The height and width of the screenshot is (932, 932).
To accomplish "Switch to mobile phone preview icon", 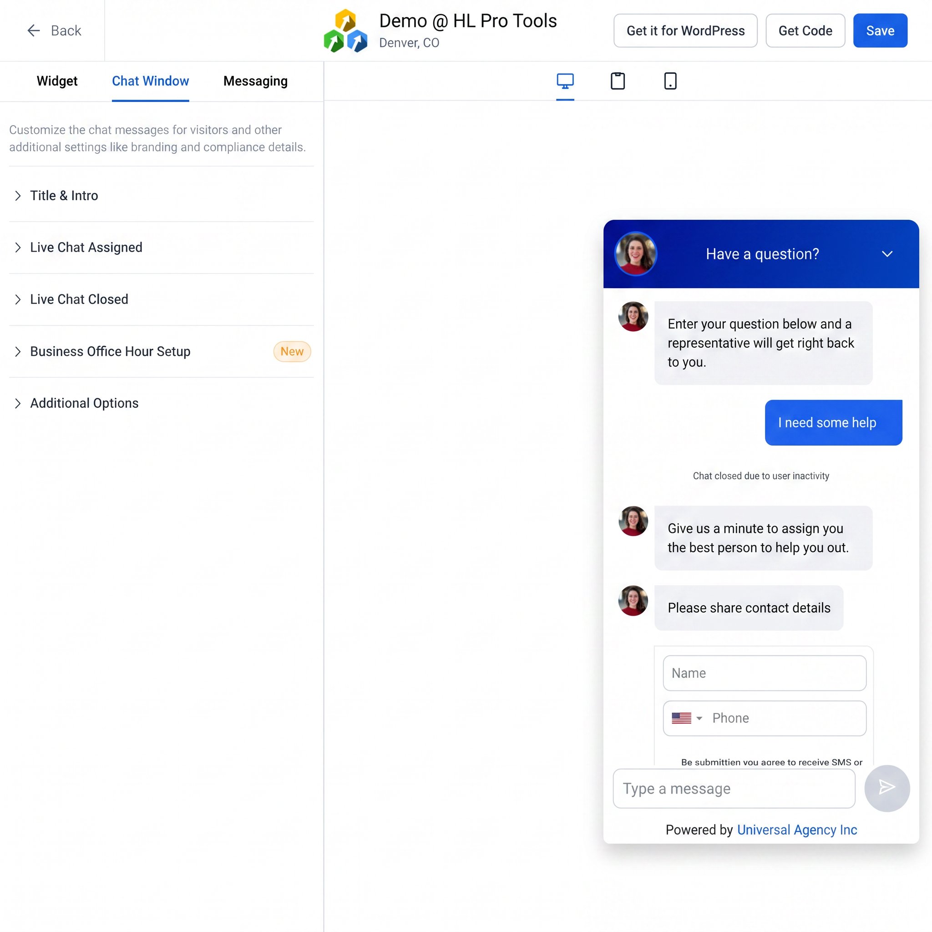I will (670, 81).
